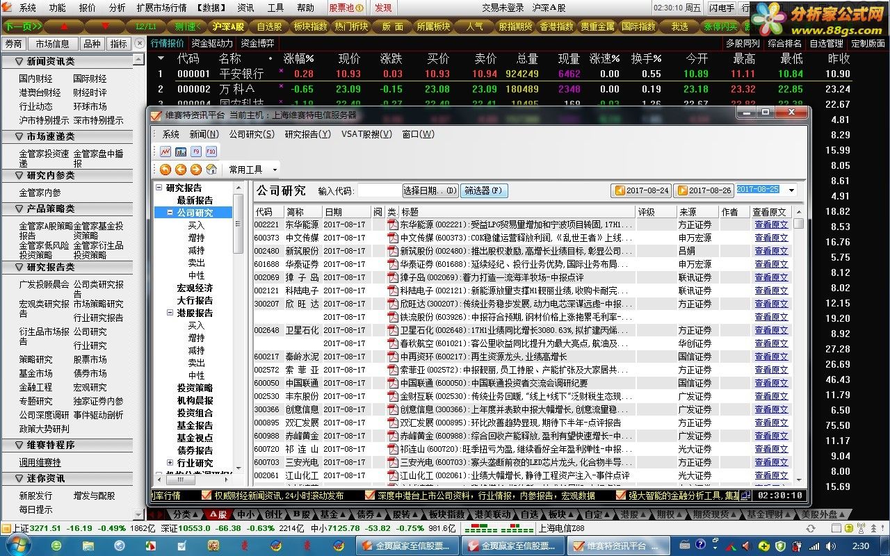Image resolution: width=890 pixels, height=556 pixels.
Task: Select 最新报告 in the research tree
Action: pyautogui.click(x=195, y=200)
